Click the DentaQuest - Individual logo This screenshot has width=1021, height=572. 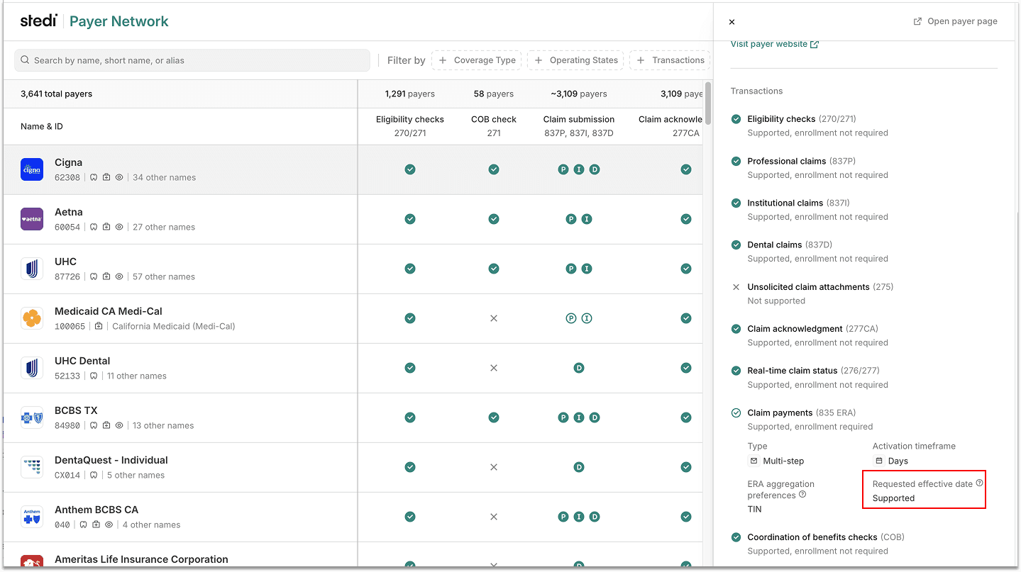(x=32, y=467)
